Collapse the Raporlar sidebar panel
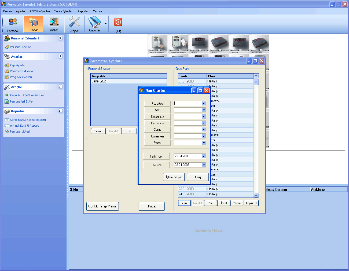349x271 pixels. (60, 111)
